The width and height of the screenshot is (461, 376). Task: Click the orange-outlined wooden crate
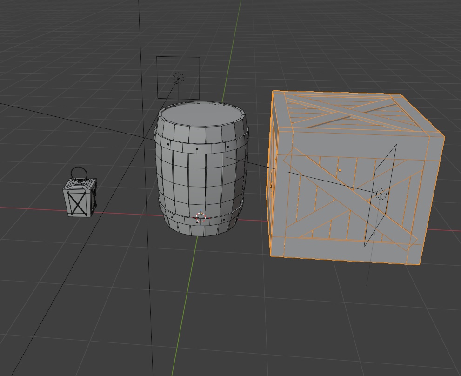tap(356, 178)
